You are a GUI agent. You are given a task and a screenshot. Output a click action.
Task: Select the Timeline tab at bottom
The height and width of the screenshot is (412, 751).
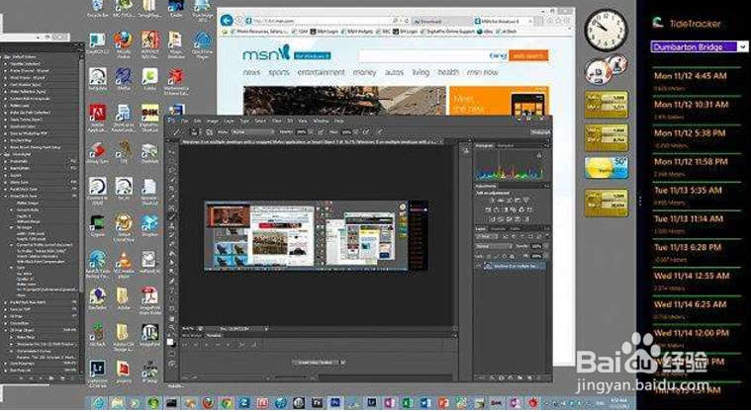214,336
